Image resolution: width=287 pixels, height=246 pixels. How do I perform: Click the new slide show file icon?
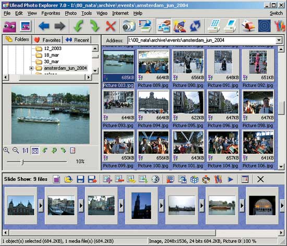[56, 179]
